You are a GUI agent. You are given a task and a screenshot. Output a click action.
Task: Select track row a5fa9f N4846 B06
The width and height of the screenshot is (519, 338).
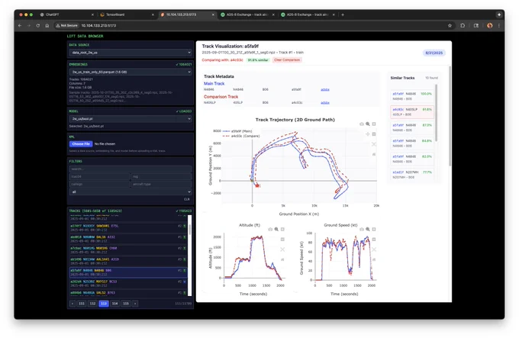(x=128, y=272)
